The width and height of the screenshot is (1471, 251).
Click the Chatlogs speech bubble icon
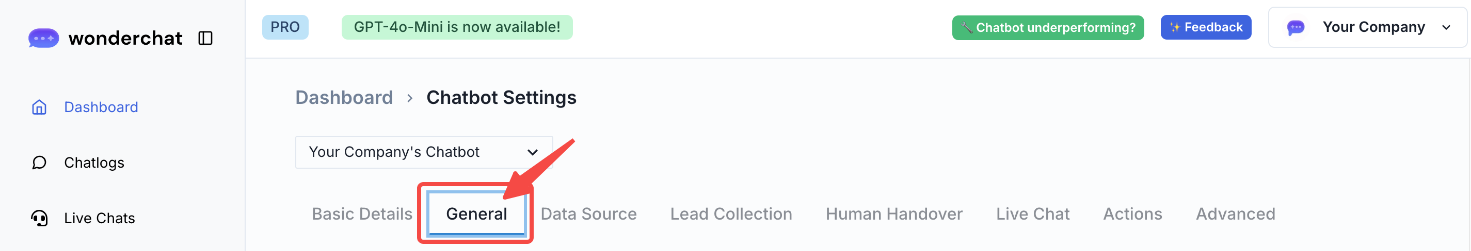pos(39,163)
